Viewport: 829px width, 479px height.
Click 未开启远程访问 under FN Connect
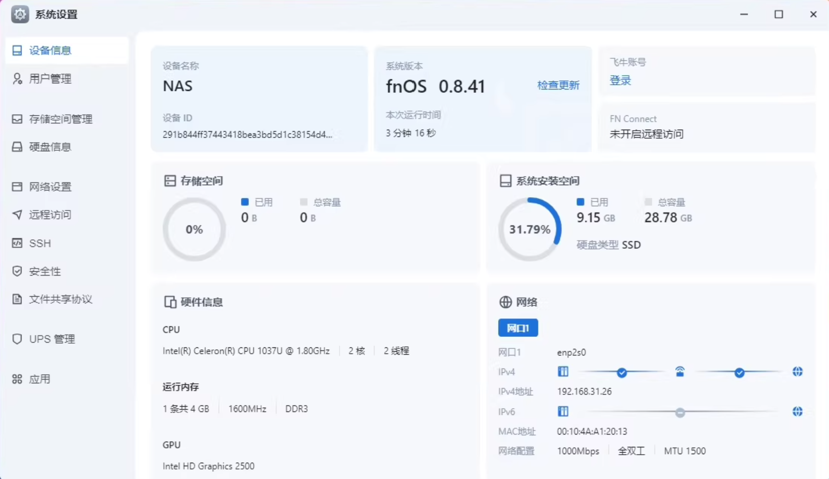647,134
